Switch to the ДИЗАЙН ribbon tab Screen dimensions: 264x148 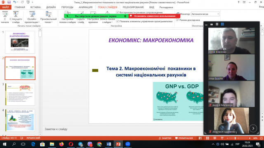coord(51,7)
